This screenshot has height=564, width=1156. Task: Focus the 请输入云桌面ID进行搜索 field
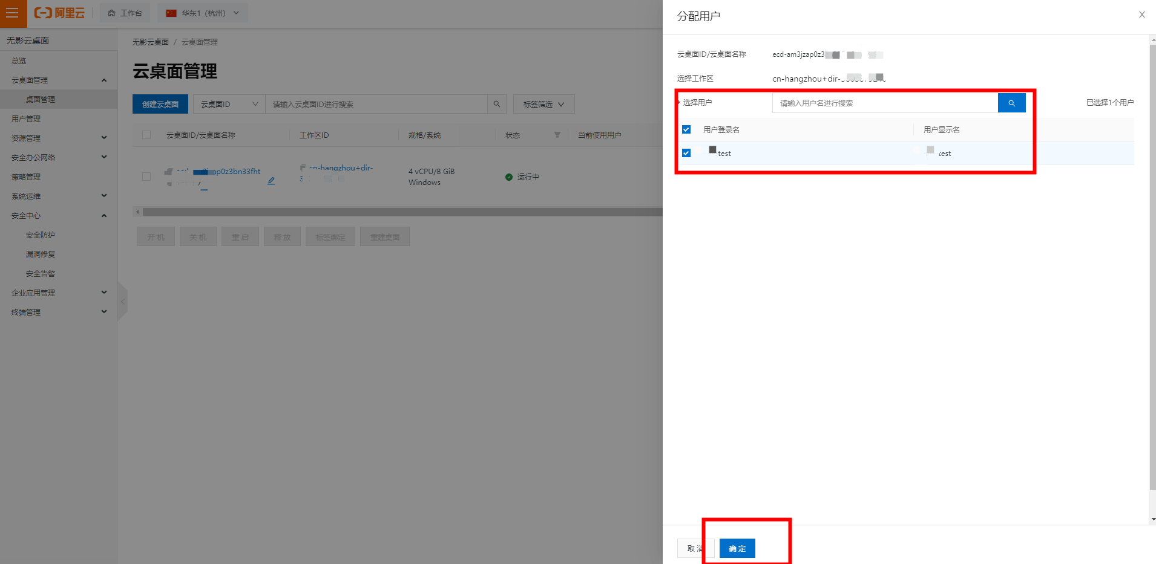coord(376,104)
